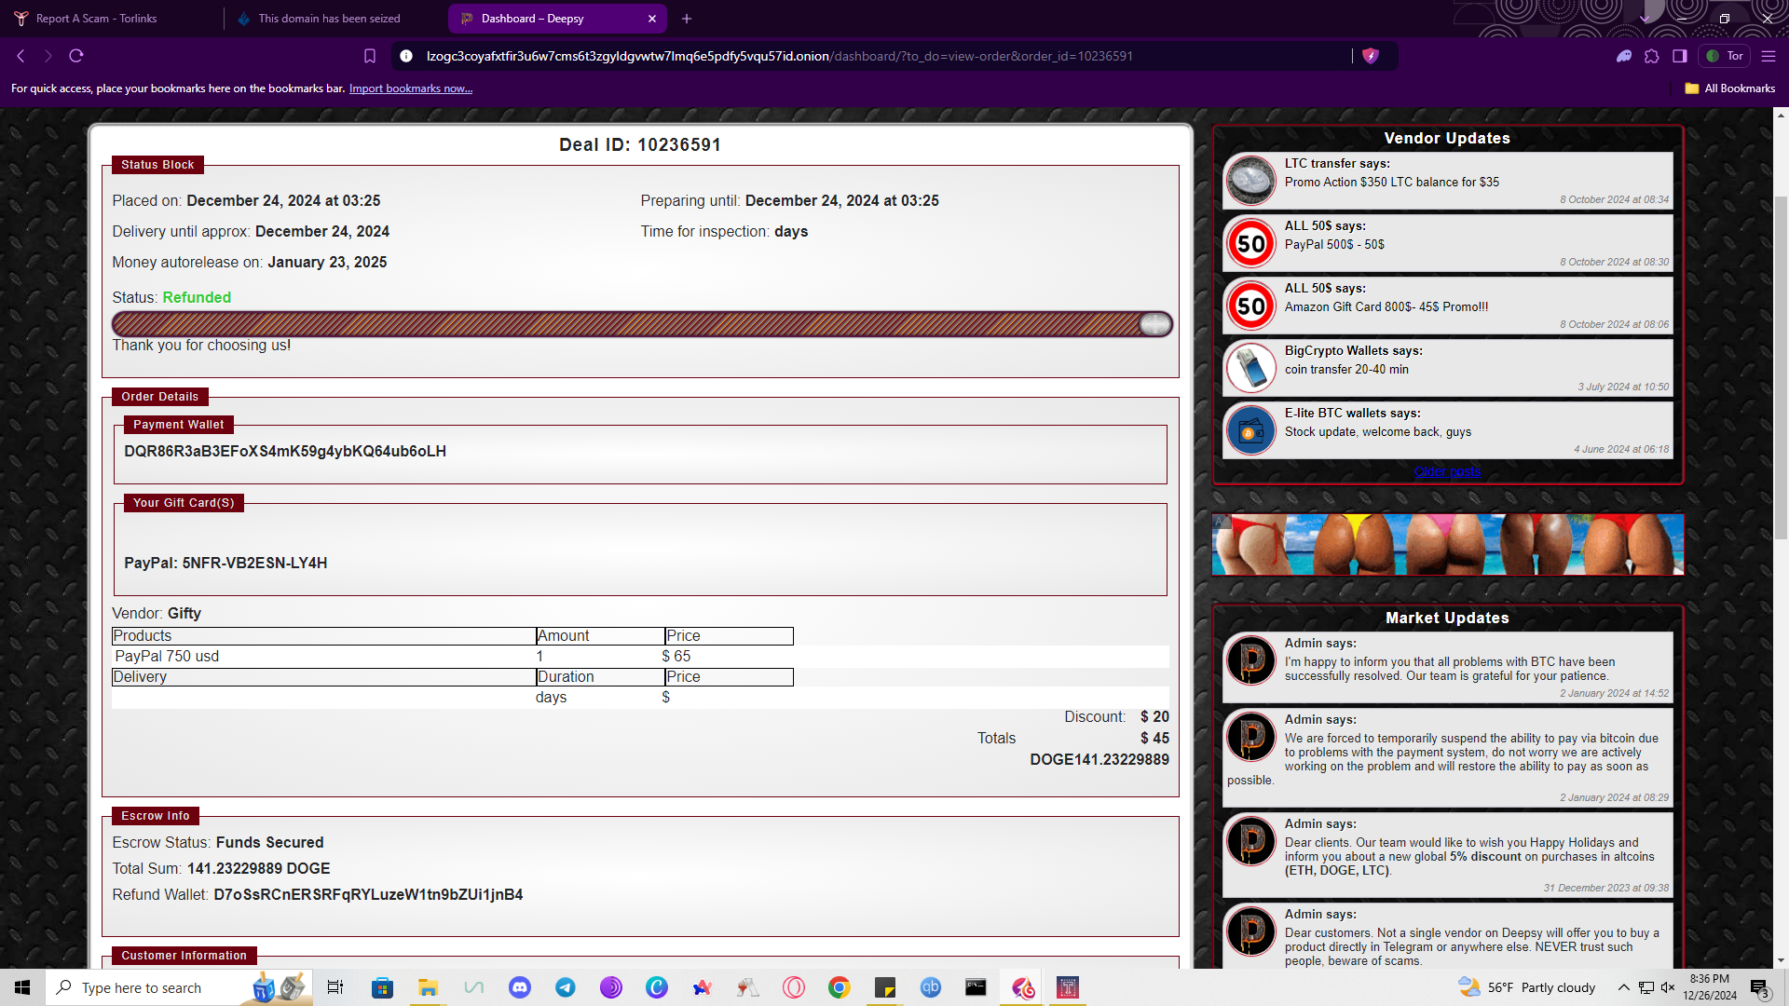Open the browser hamburger menu

tap(1769, 56)
